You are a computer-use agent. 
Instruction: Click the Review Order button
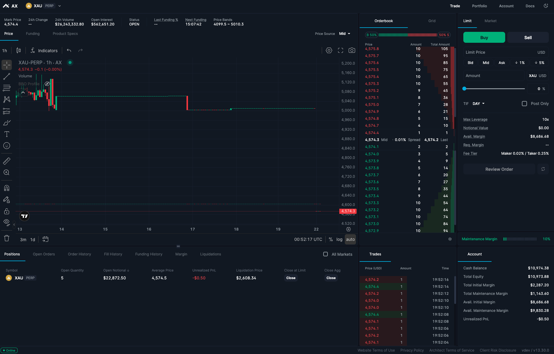click(x=499, y=169)
